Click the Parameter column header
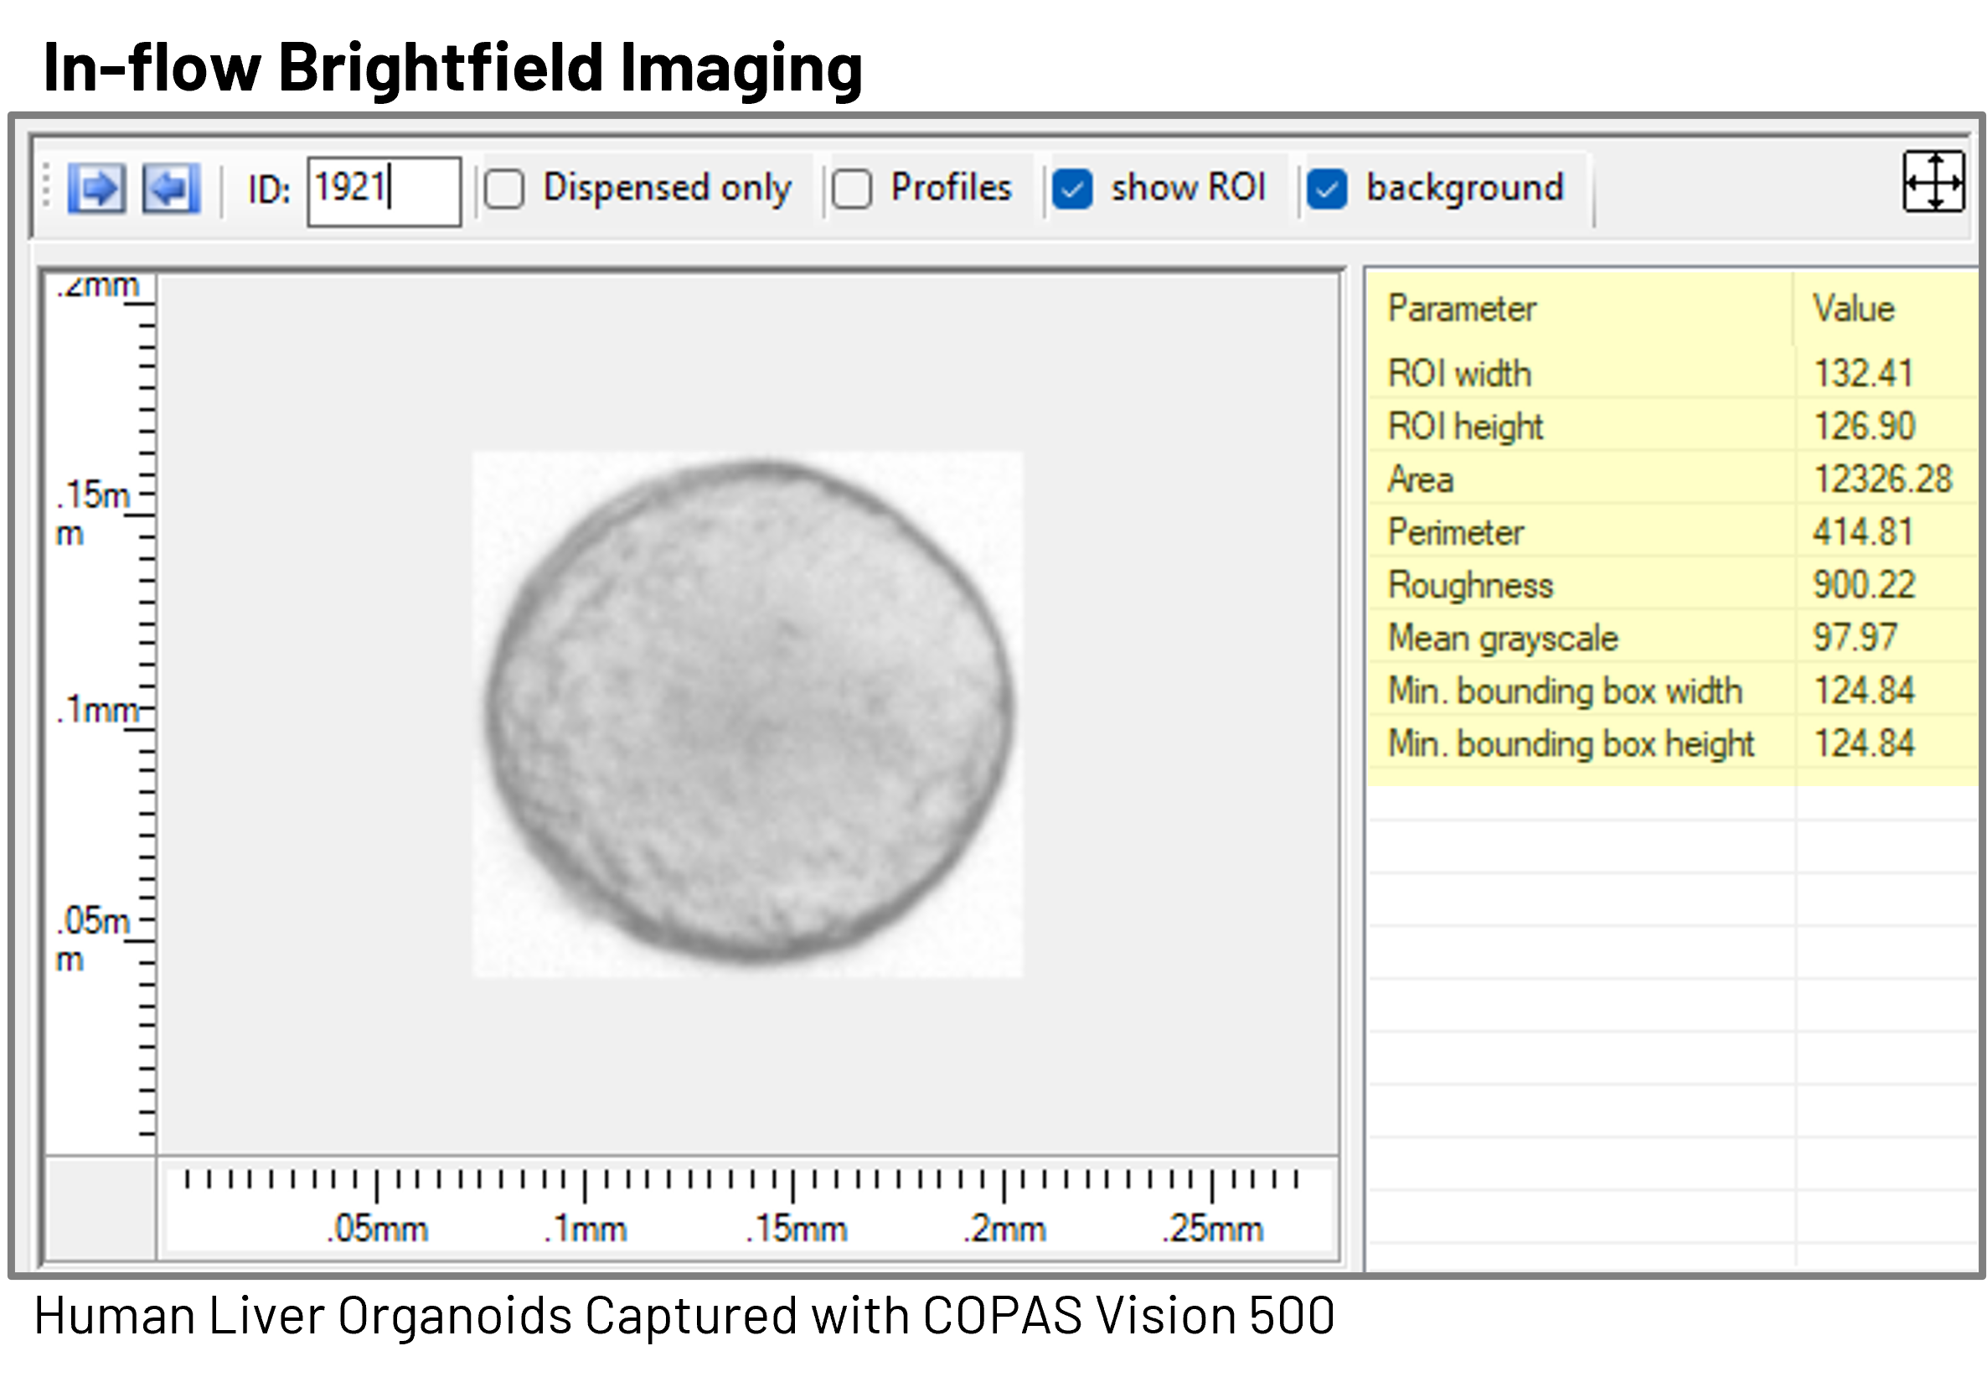Screen dimensions: 1987x1377 [1462, 309]
